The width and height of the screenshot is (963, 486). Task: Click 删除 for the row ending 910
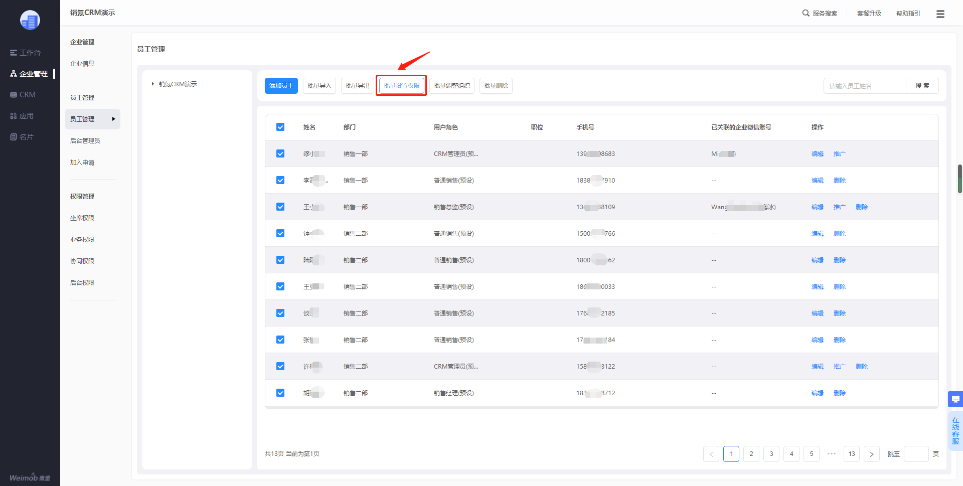click(840, 181)
